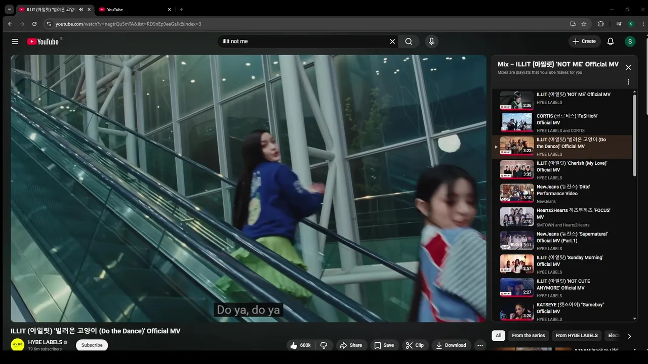
Task: Open the media control icon in the Chrome toolbar
Action: coord(619,24)
